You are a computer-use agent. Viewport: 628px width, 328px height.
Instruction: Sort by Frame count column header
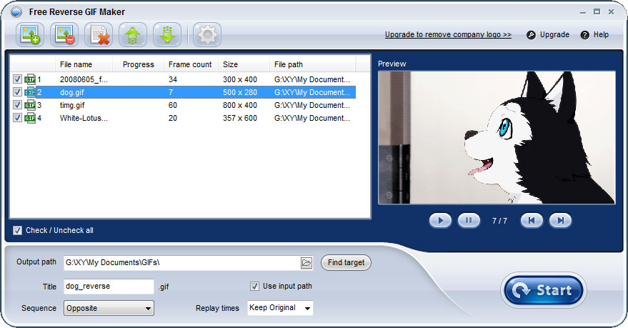click(x=191, y=64)
